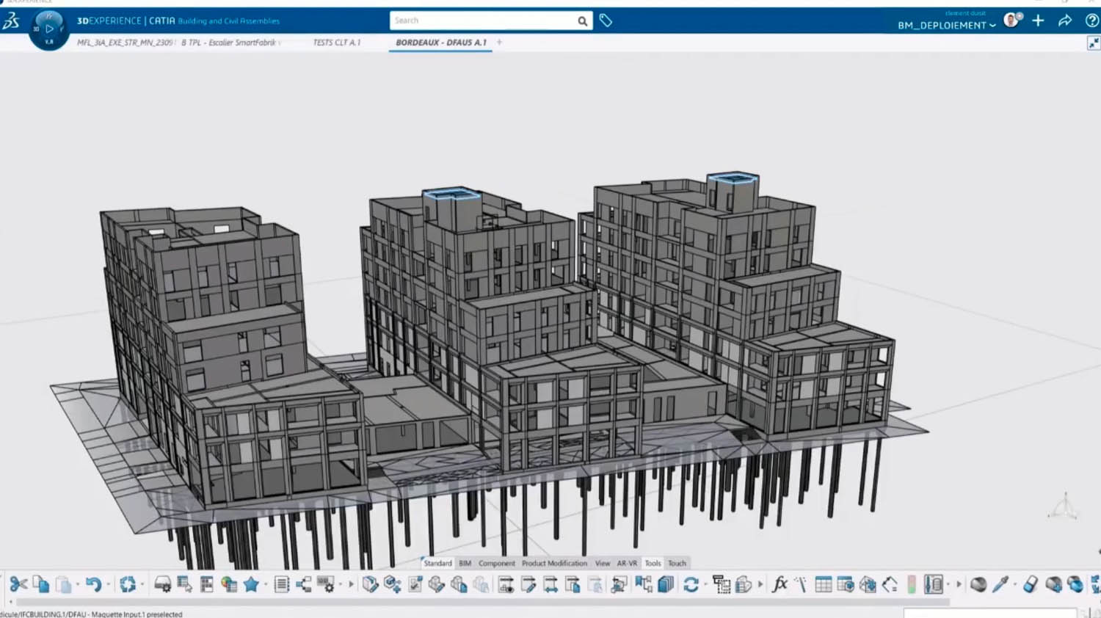1101x618 pixels.
Task: Click the plus Add button in header
Action: coord(1038,21)
